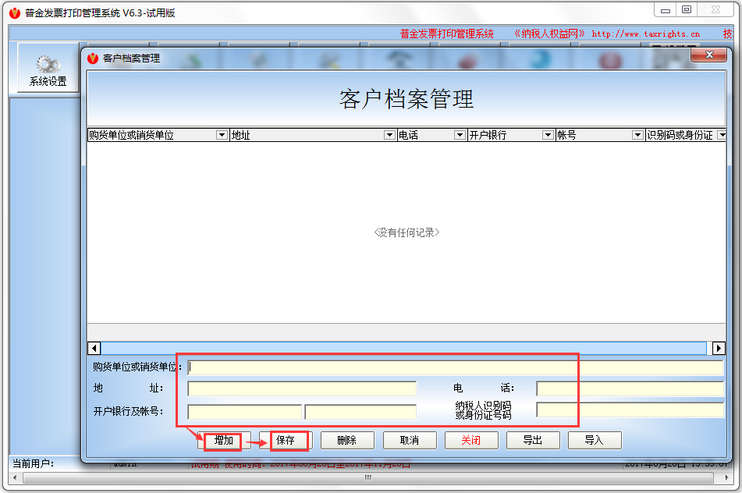Open the 地址 column filter dropdown

[x=389, y=134]
